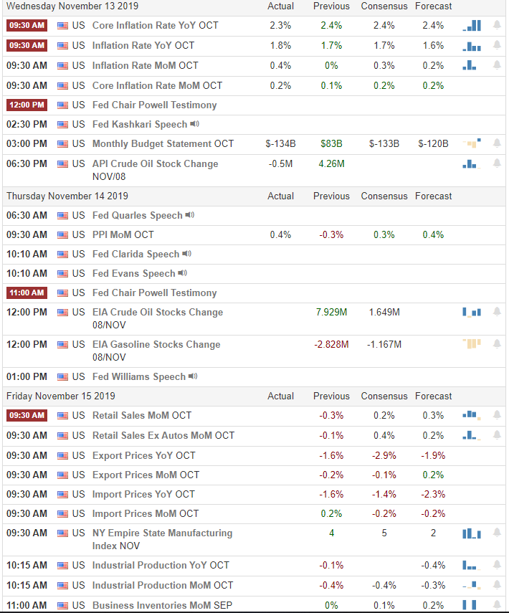The height and width of the screenshot is (613, 509).
Task: Click the US flag beside Retail Sales MoM OCT
Action: (x=62, y=415)
